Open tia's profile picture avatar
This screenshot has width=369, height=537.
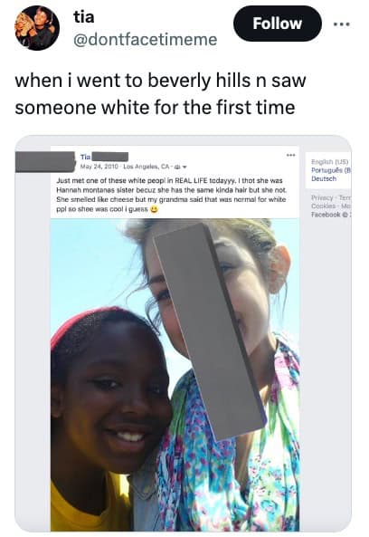(37, 28)
